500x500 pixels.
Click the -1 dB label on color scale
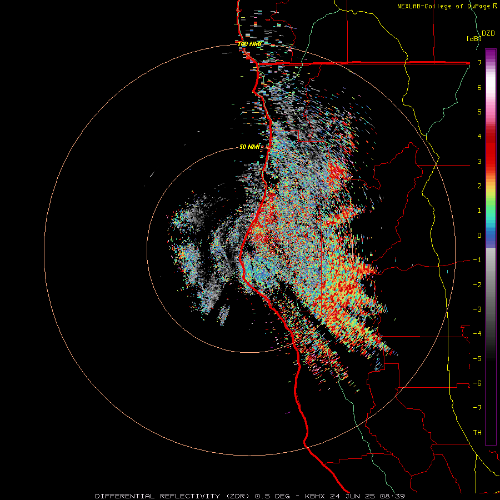[x=477, y=260]
